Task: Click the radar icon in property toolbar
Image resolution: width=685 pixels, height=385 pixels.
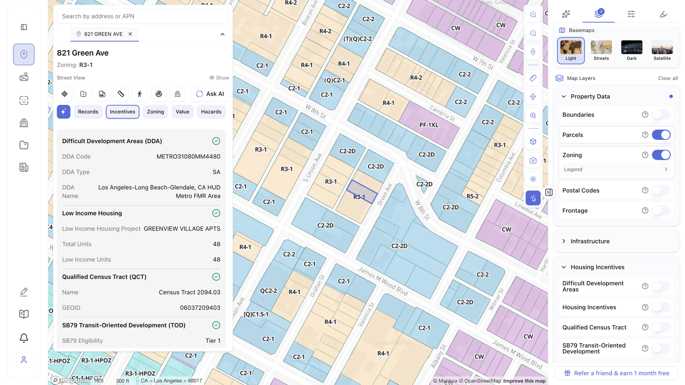Action: (x=159, y=94)
